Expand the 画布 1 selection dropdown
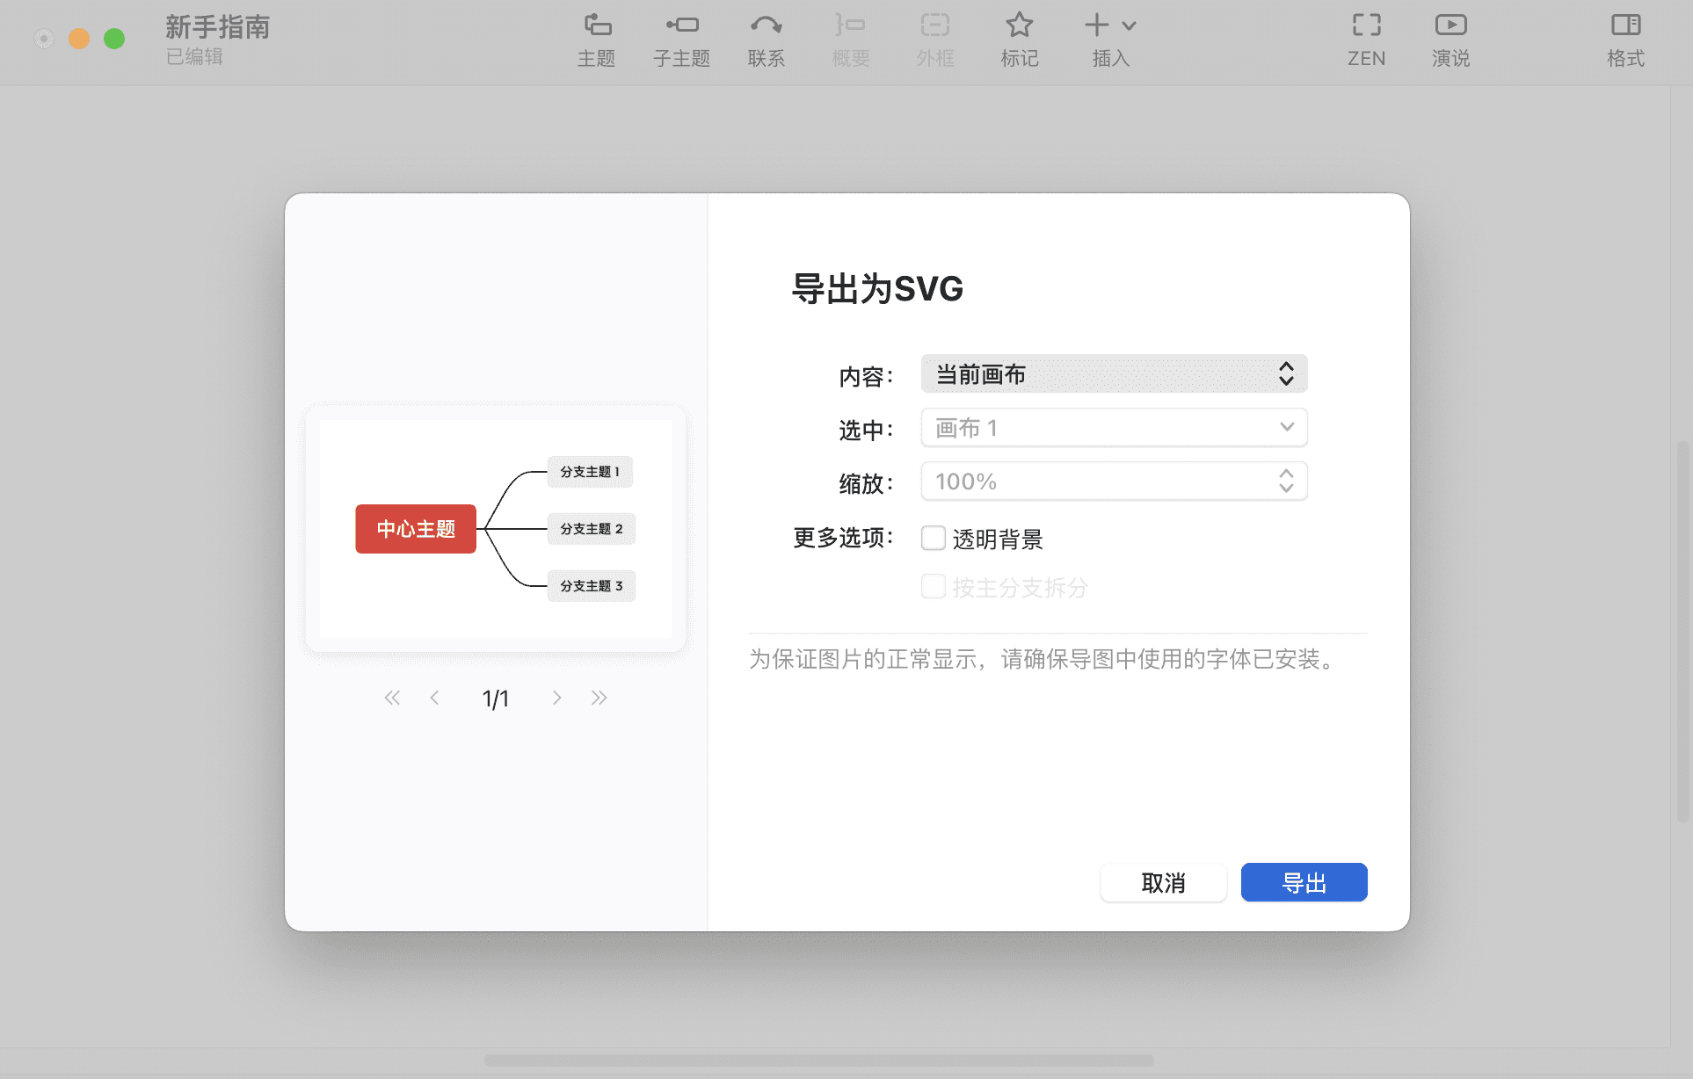Viewport: 1693px width, 1079px height. [x=1112, y=427]
